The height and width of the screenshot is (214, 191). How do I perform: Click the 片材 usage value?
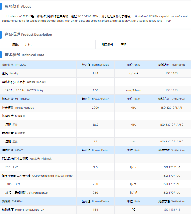point(28,45)
